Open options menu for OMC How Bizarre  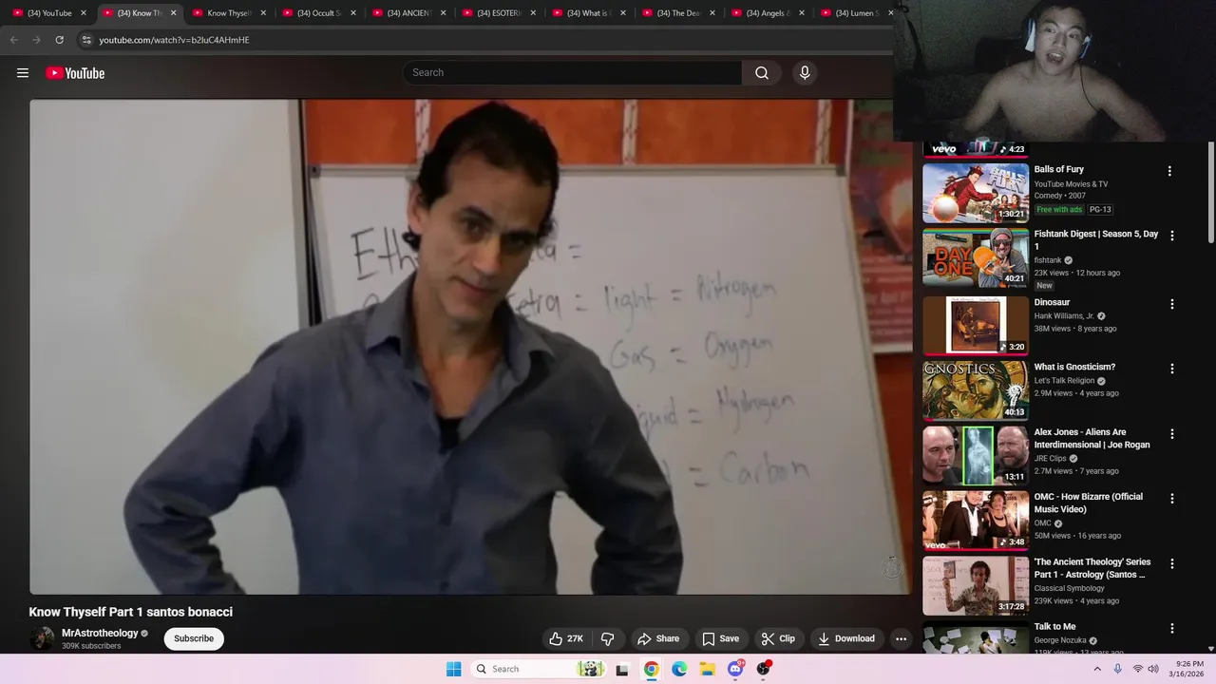1171,499
